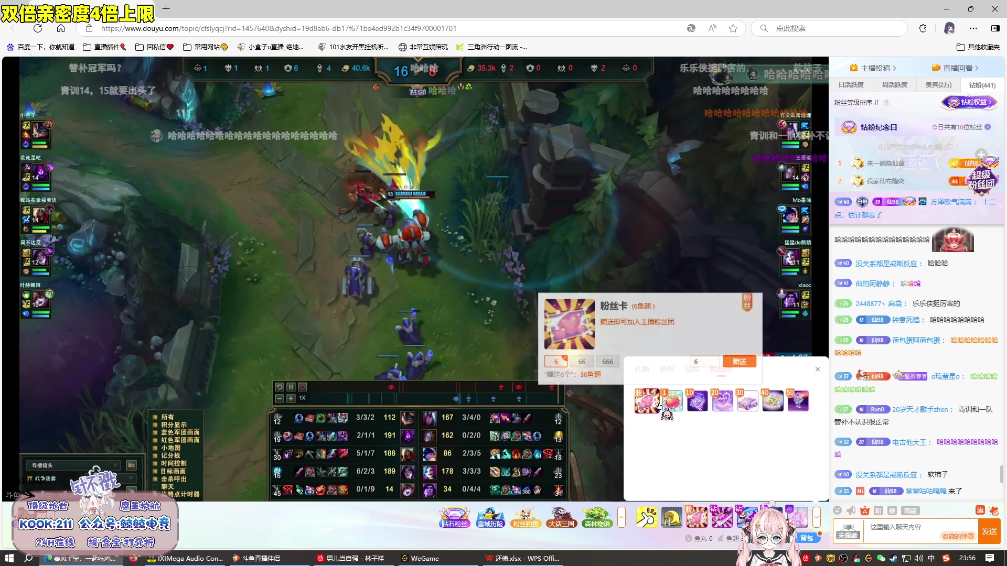Screen dimensions: 1007x566
Task: Toggle the 记分板 checkbox
Action: click(155, 456)
